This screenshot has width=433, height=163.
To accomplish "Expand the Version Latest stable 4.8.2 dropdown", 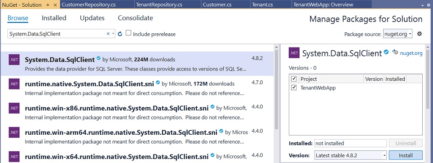I will (x=351, y=155).
